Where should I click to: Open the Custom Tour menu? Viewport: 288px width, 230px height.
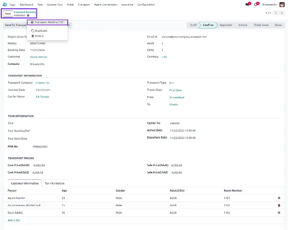(55, 4)
